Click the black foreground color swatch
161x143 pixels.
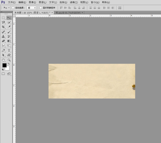pyautogui.click(x=4, y=65)
